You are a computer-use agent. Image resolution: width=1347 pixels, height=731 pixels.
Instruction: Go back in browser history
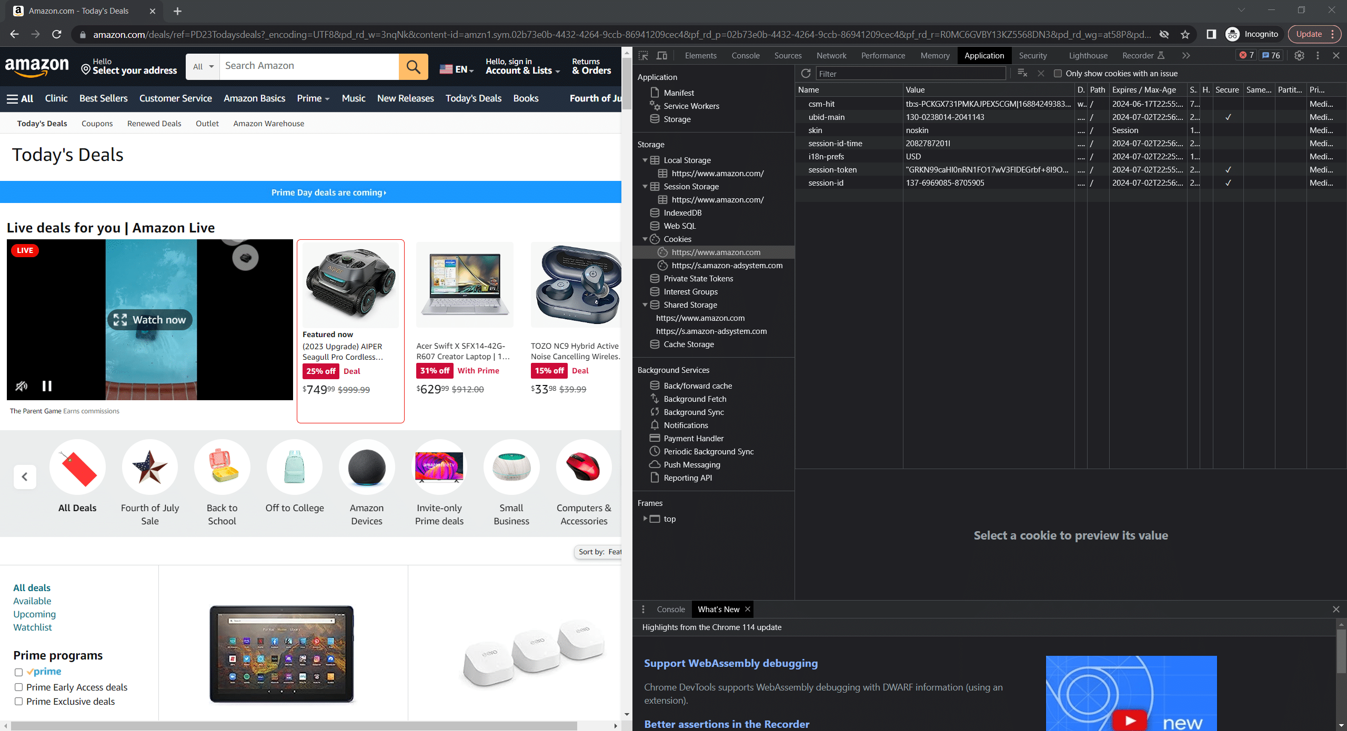[14, 34]
